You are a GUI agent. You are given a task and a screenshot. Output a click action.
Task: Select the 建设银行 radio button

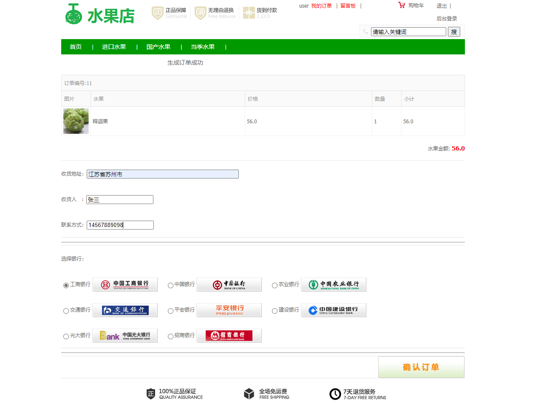(275, 311)
